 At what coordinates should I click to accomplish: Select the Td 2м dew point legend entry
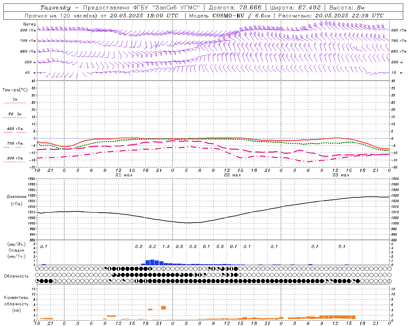(15, 115)
